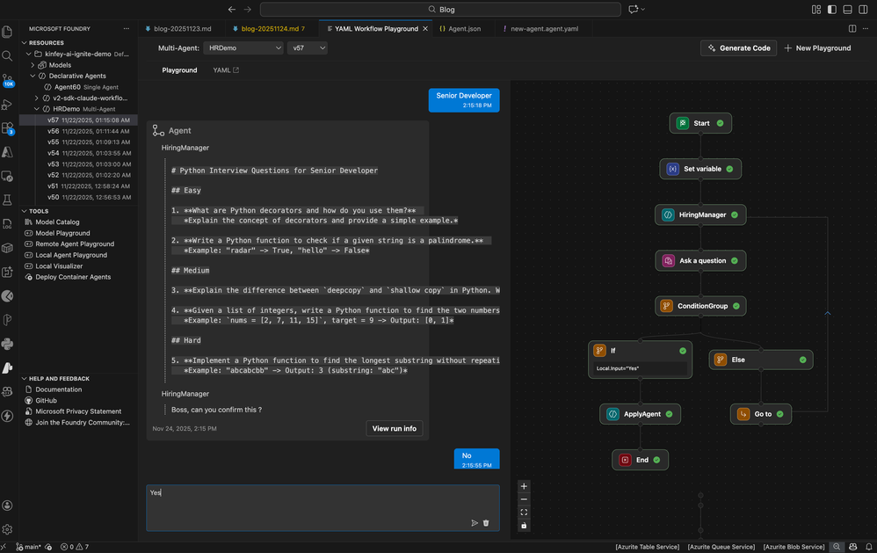Image resolution: width=877 pixels, height=553 pixels.
Task: Open Microsoft Foundry panel More Actions
Action: 127,28
